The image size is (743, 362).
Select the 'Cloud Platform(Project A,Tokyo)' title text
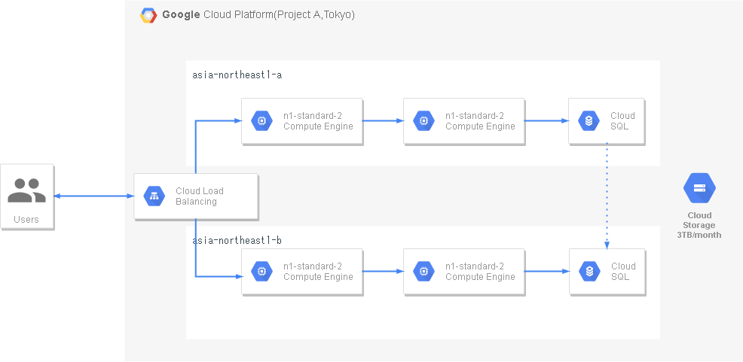pyautogui.click(x=279, y=14)
